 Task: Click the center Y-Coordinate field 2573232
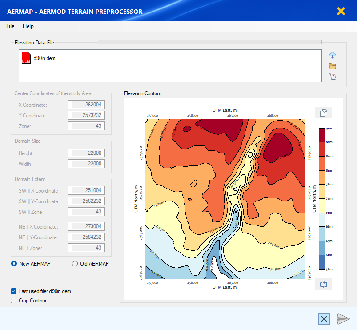click(x=86, y=115)
